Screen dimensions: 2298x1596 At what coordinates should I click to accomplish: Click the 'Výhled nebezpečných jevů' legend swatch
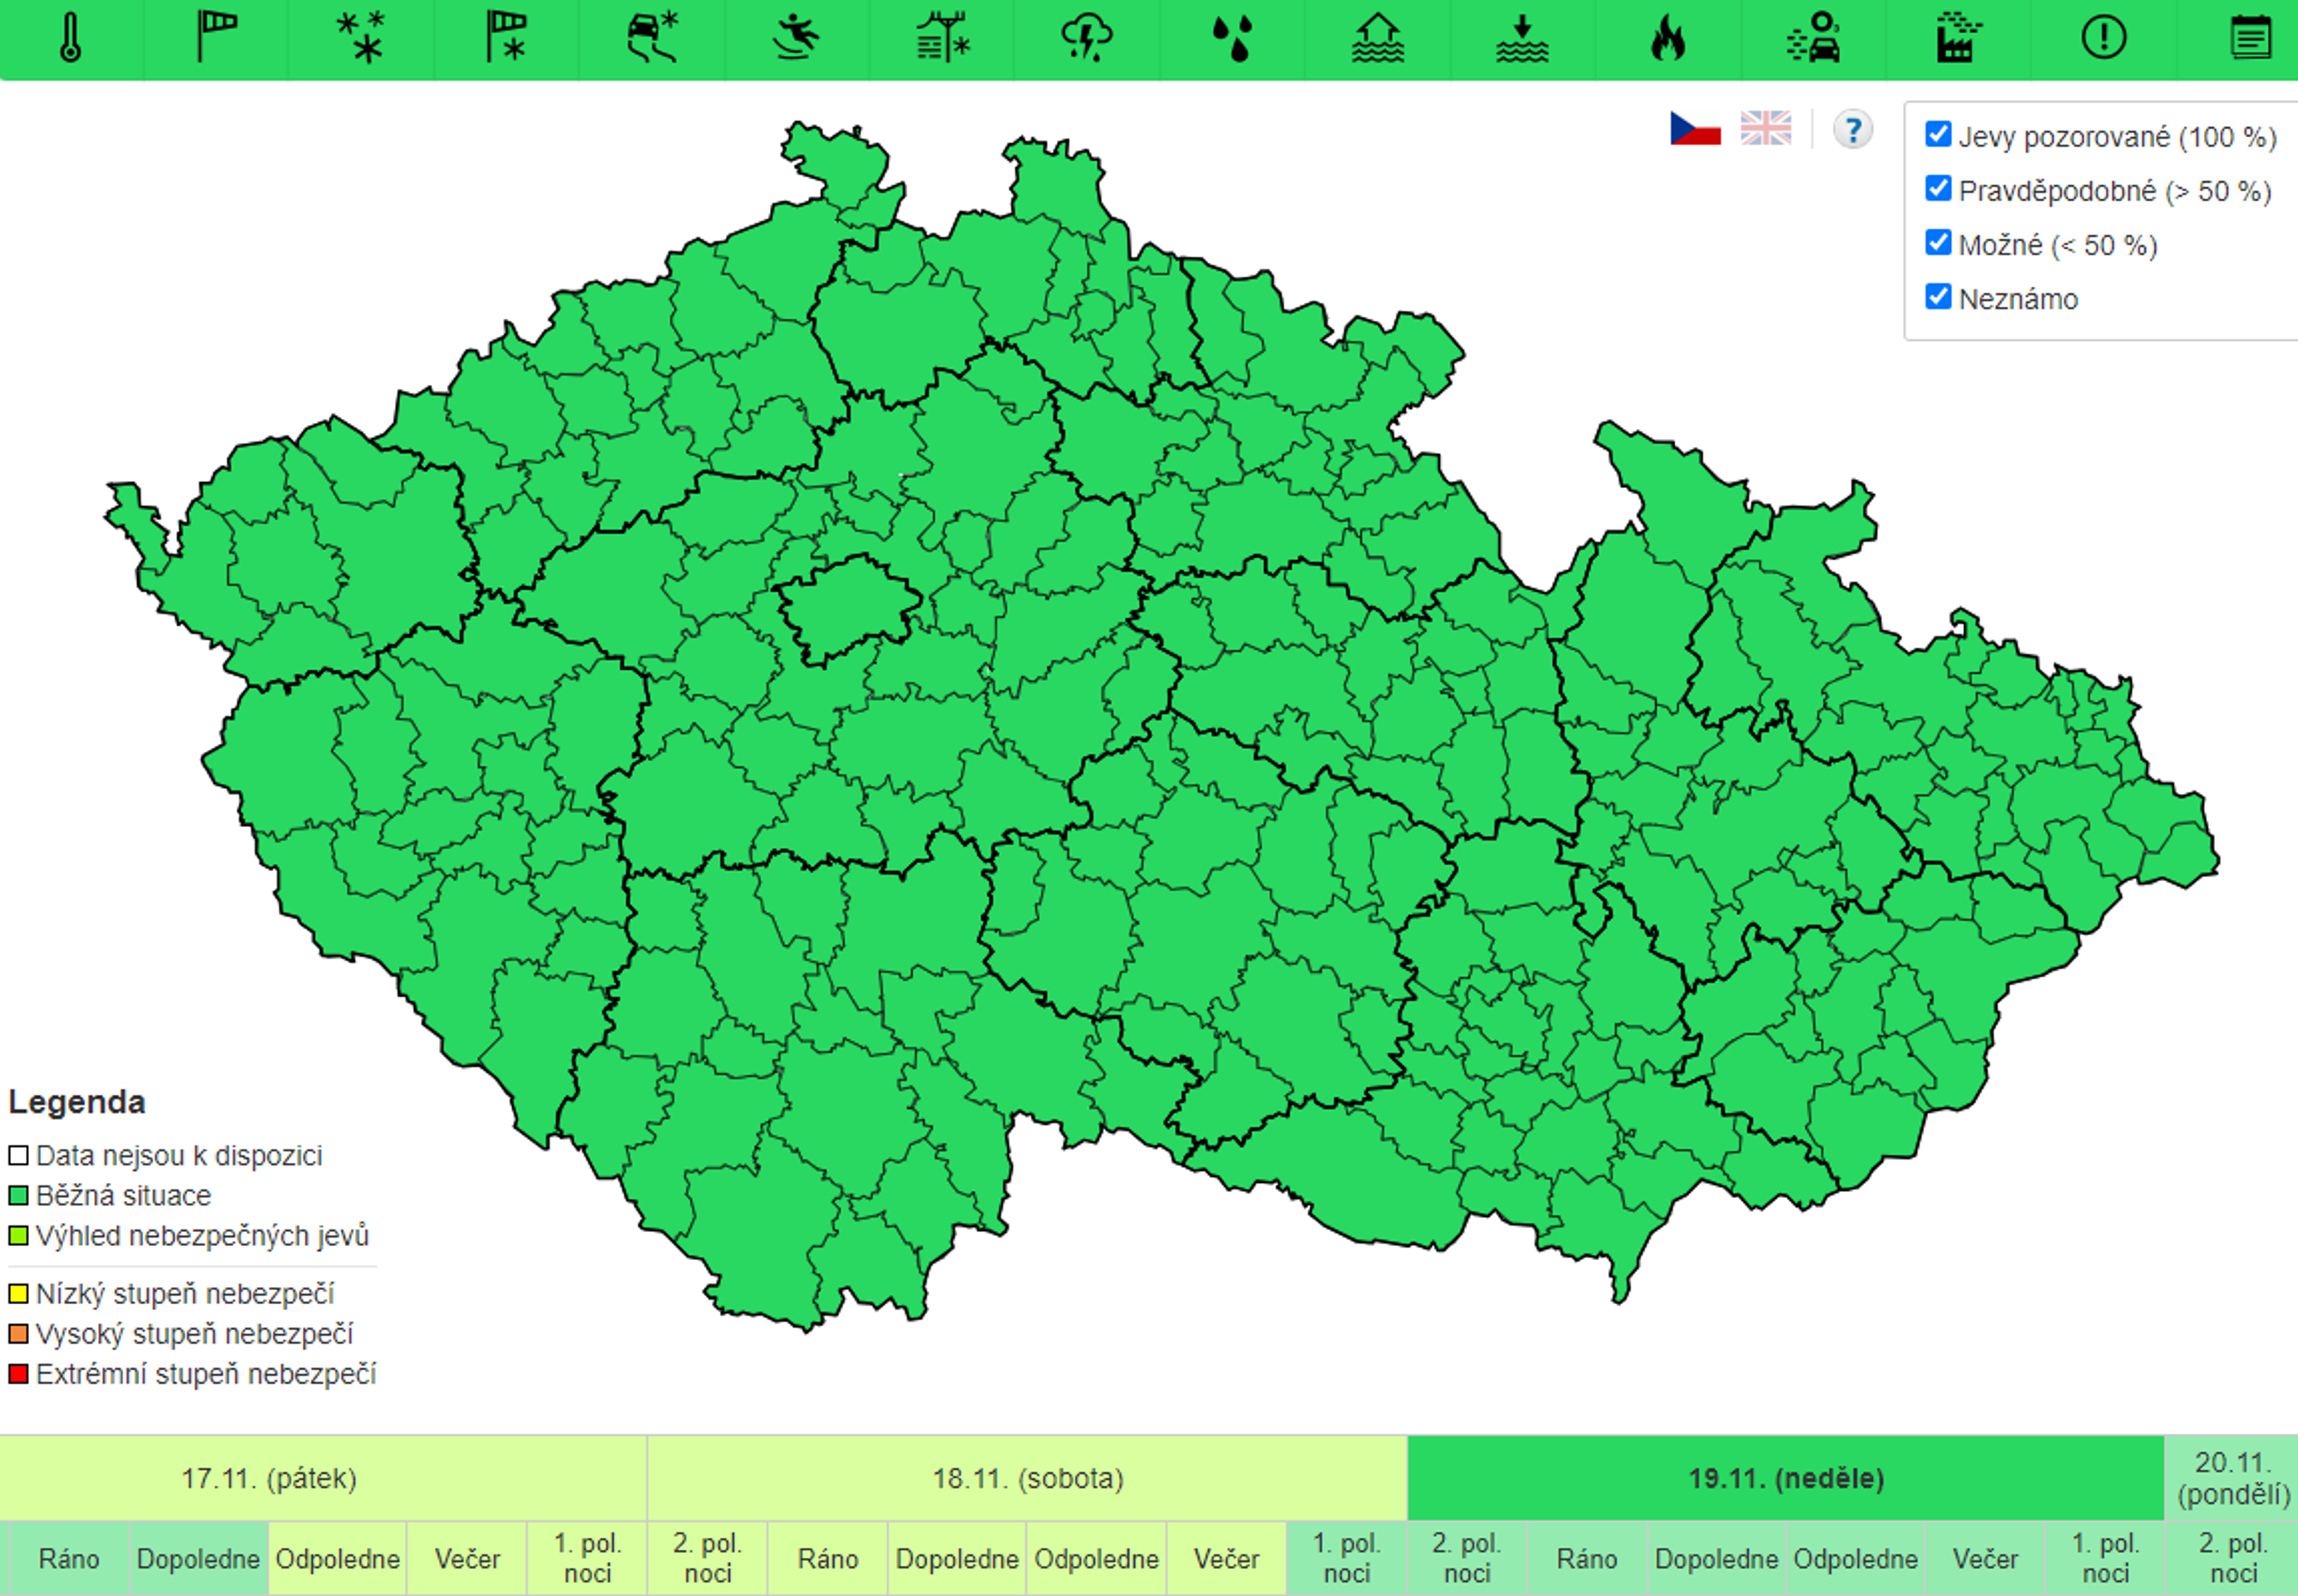(x=18, y=1236)
